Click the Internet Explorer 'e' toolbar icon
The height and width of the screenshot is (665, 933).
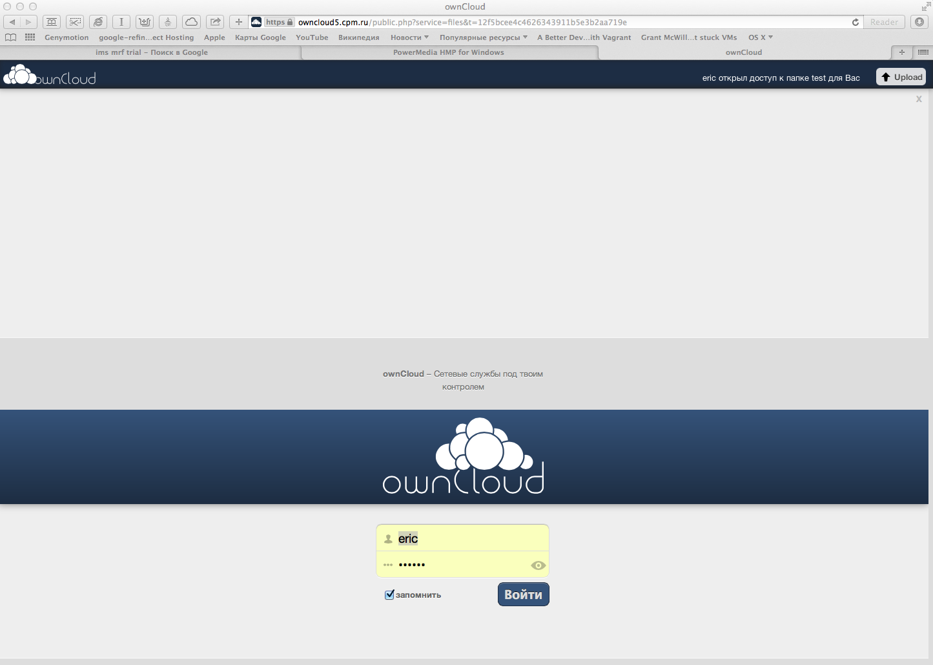98,22
